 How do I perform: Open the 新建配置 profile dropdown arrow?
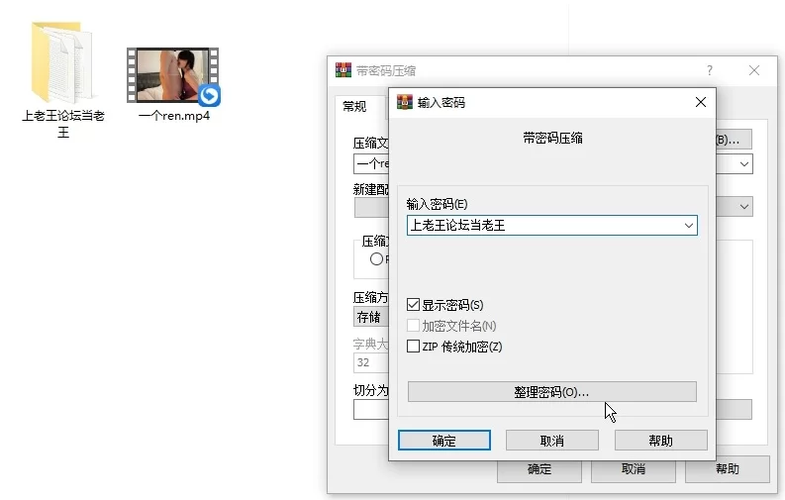[x=743, y=207]
